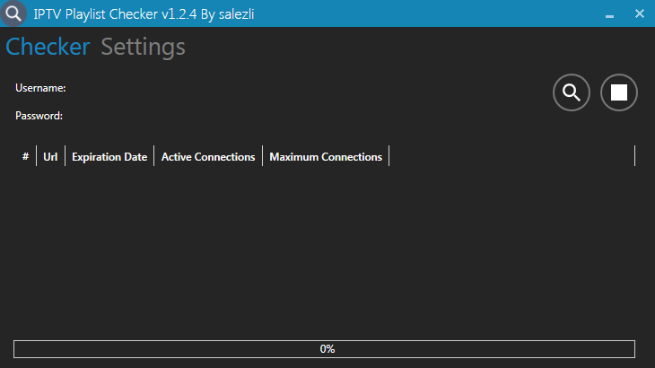The image size is (655, 368).
Task: Sort by the # column header
Action: click(x=25, y=157)
